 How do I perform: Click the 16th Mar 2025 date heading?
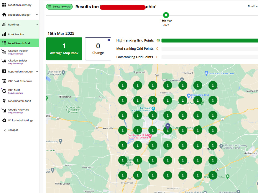click(x=61, y=33)
